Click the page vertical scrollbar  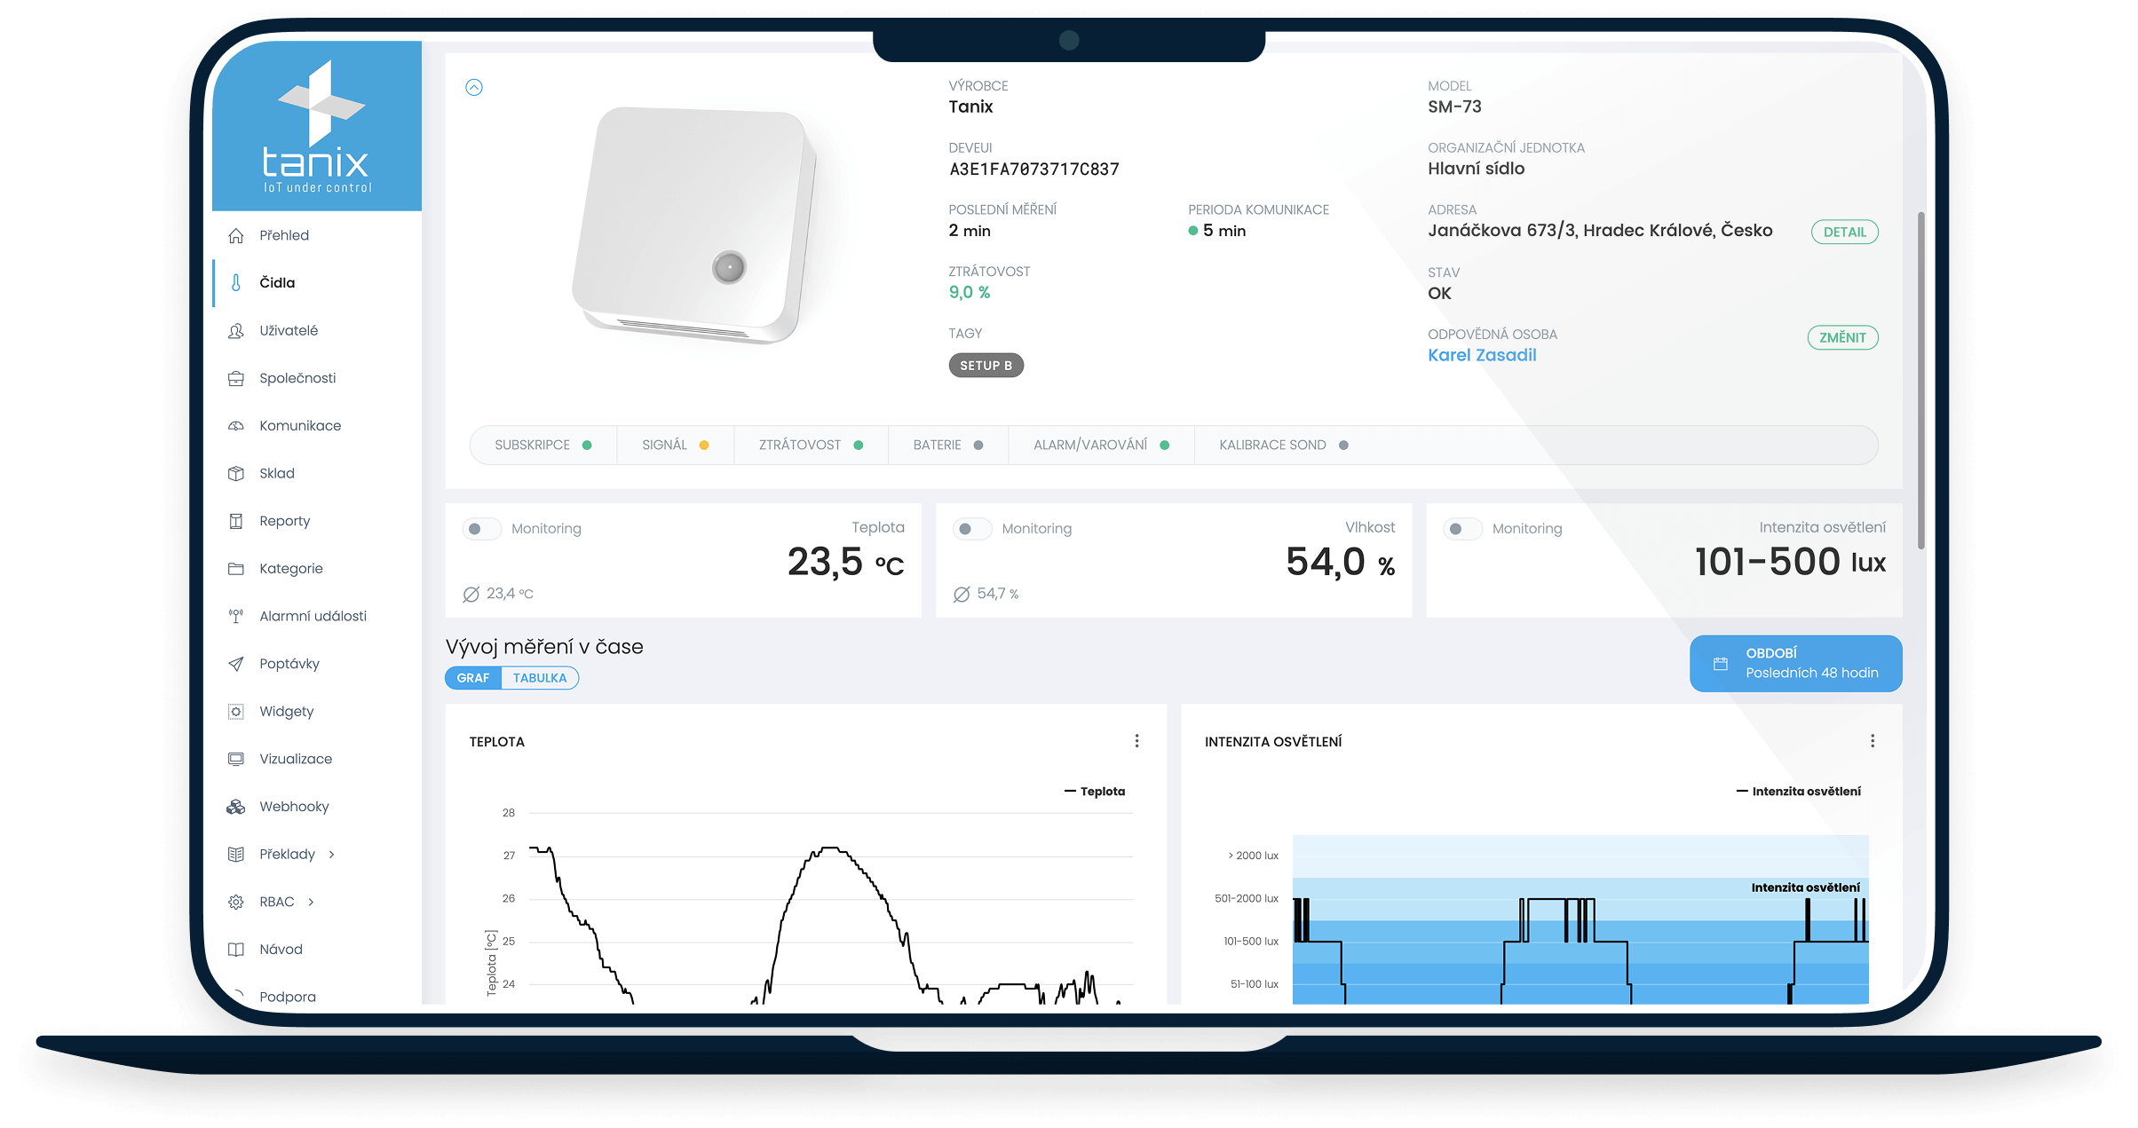coord(1920,382)
